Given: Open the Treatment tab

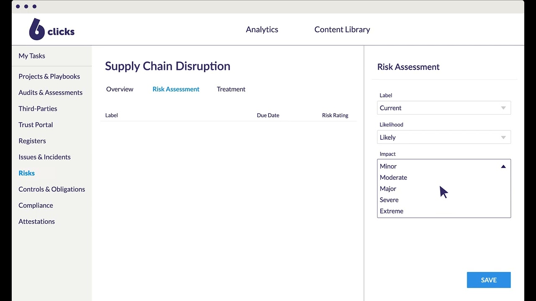Looking at the screenshot, I should point(231,89).
